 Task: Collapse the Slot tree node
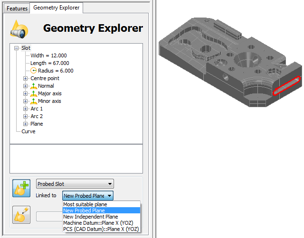17,48
